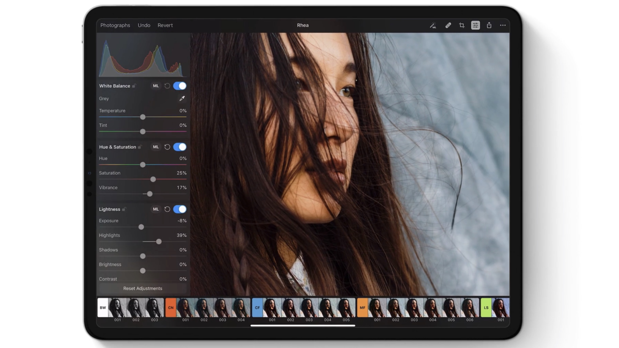Screen dimensions: 619x348
Task: Reset Hue & Saturation with circular arrow
Action: click(x=167, y=147)
